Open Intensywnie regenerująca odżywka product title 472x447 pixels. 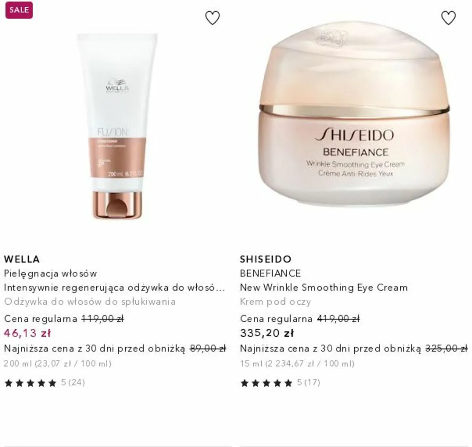(114, 288)
